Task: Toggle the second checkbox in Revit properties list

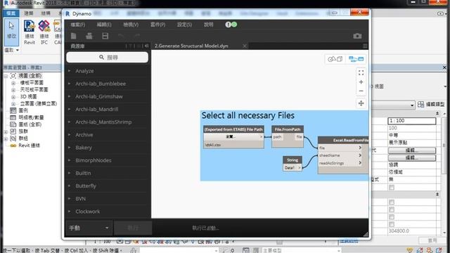Action: (x=392, y=202)
